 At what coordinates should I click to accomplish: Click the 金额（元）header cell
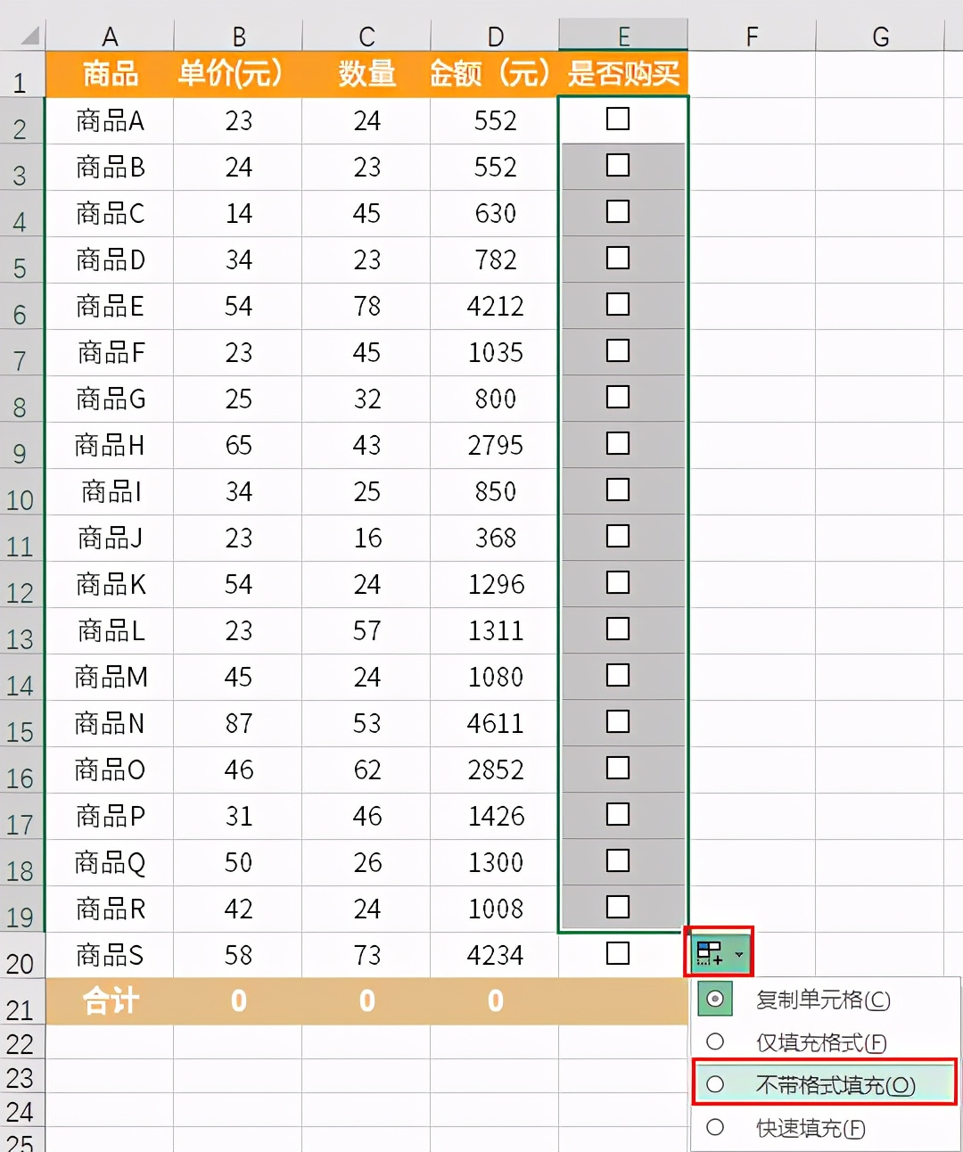coord(495,74)
